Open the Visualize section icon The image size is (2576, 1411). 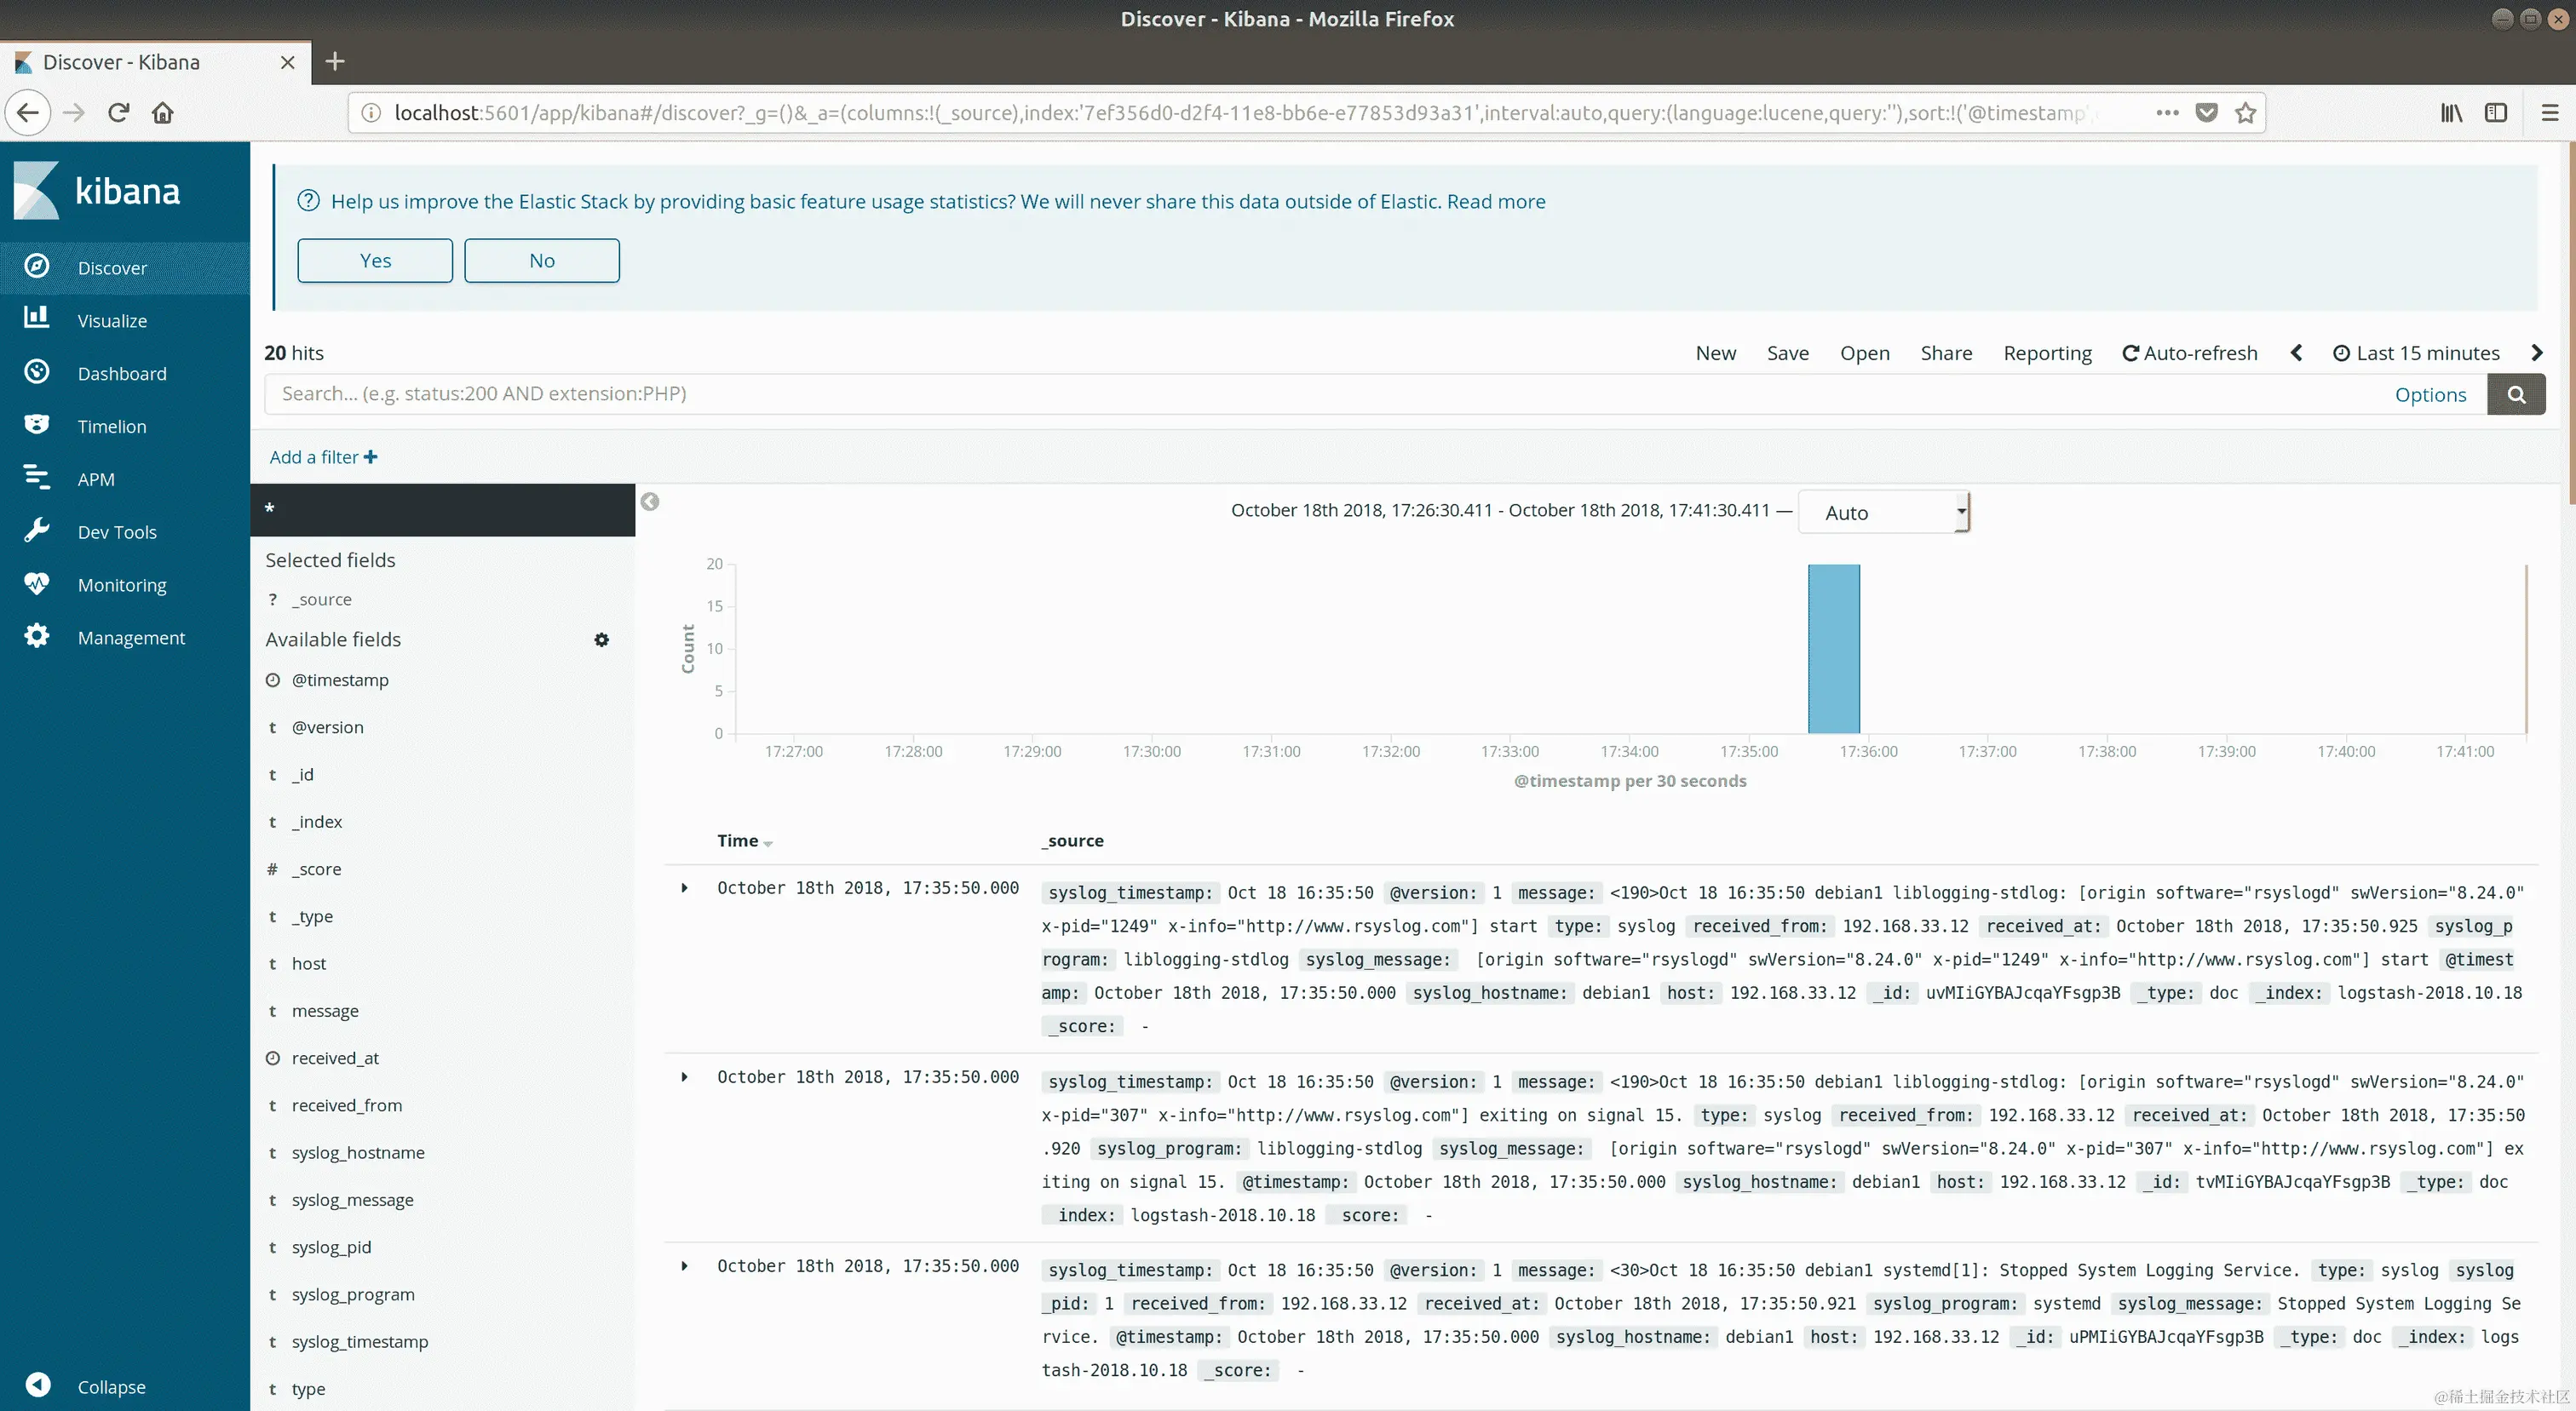point(37,318)
